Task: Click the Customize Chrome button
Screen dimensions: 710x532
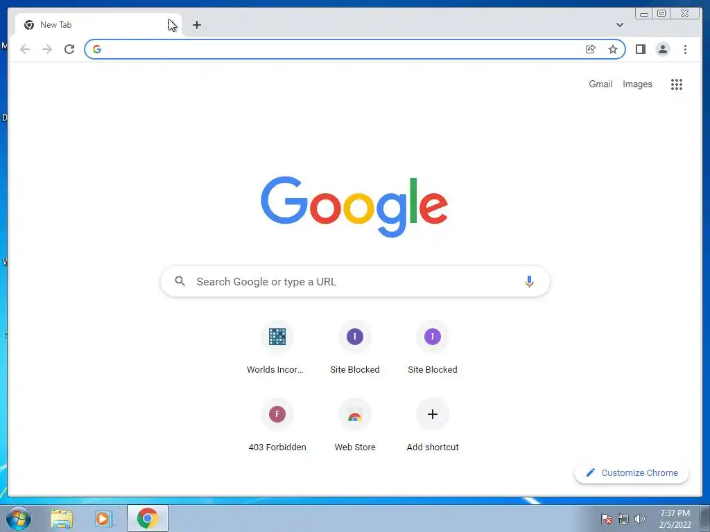Action: 632,472
